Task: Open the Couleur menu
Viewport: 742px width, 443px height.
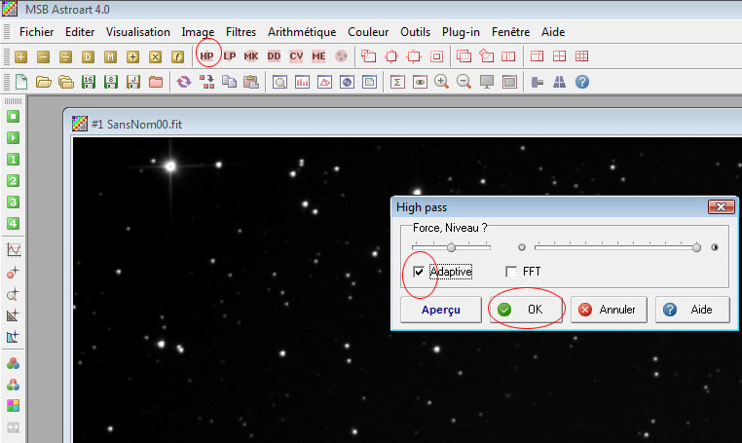Action: (x=368, y=32)
